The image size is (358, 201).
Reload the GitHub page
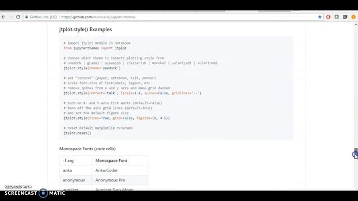point(18,17)
